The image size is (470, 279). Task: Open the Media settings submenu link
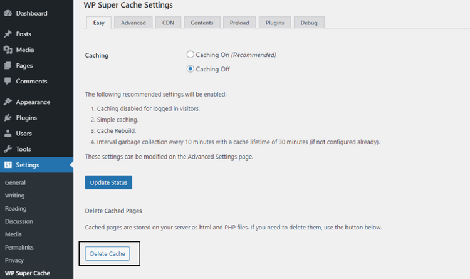tap(13, 234)
